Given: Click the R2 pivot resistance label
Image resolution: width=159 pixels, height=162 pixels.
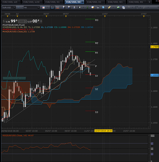Looking at the screenshot, I should click(97, 43).
